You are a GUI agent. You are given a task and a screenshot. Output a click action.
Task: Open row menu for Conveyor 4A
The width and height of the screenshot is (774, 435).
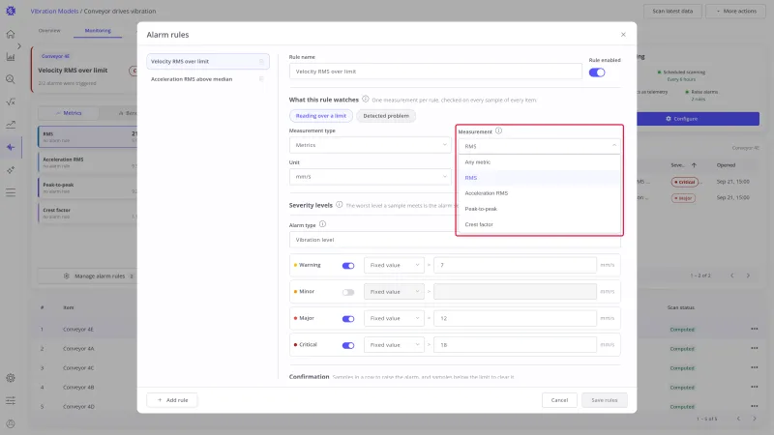click(x=754, y=348)
